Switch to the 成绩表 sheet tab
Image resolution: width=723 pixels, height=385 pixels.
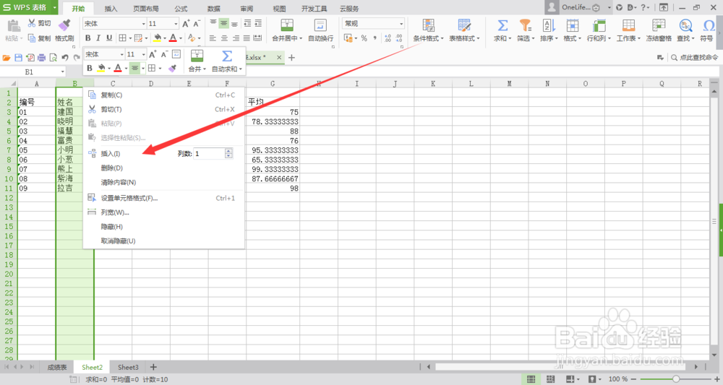57,367
